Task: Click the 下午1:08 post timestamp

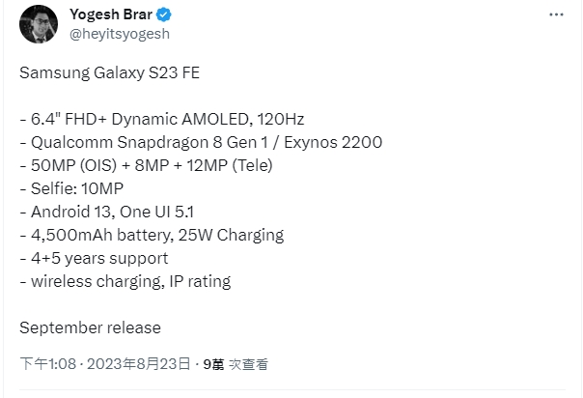Action: pos(48,364)
